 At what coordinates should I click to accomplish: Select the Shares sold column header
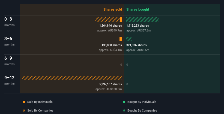[113, 9]
